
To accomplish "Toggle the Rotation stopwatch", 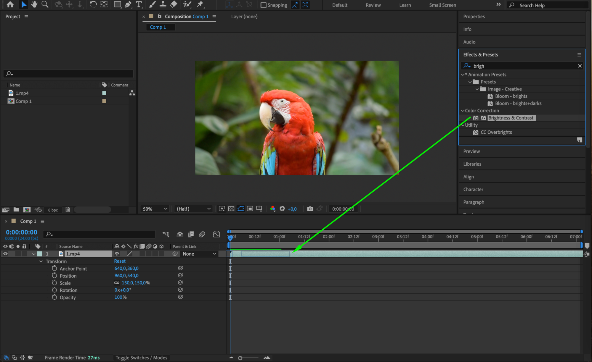I will 54,290.
